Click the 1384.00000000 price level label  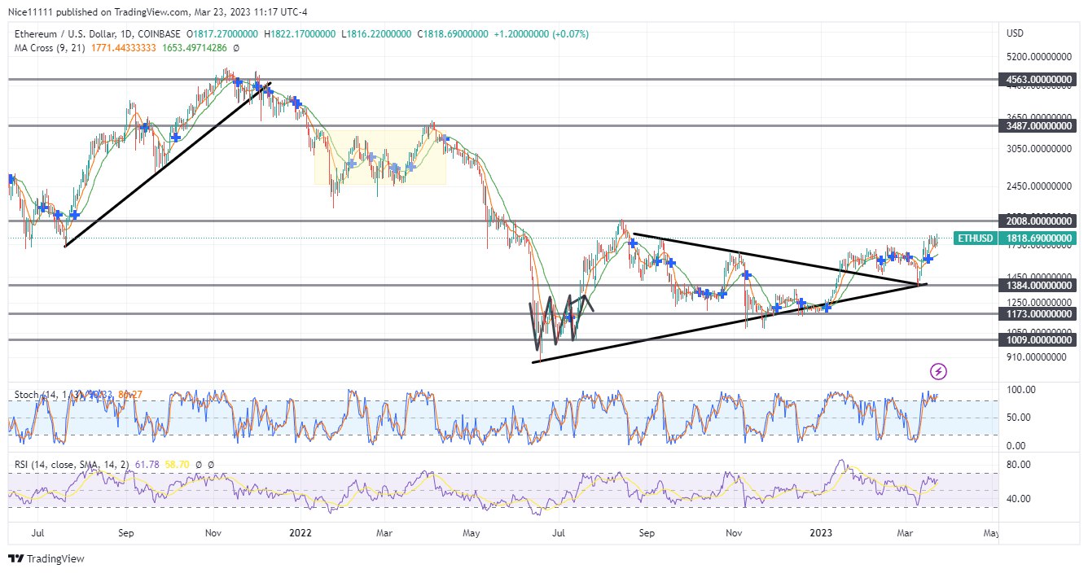(1036, 285)
